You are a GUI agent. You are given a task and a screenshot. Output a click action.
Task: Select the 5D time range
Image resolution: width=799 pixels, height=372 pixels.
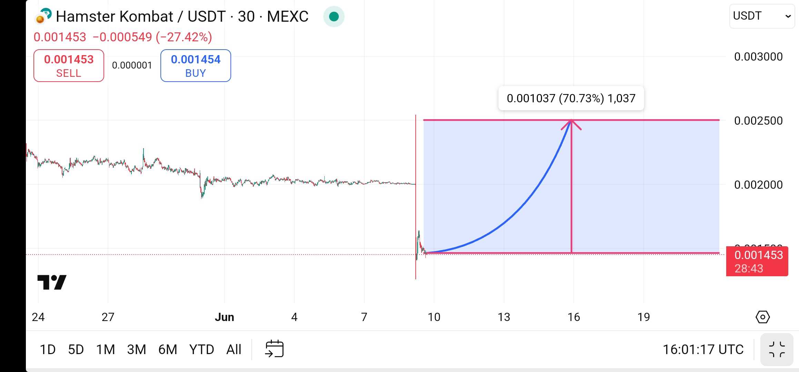(76, 349)
